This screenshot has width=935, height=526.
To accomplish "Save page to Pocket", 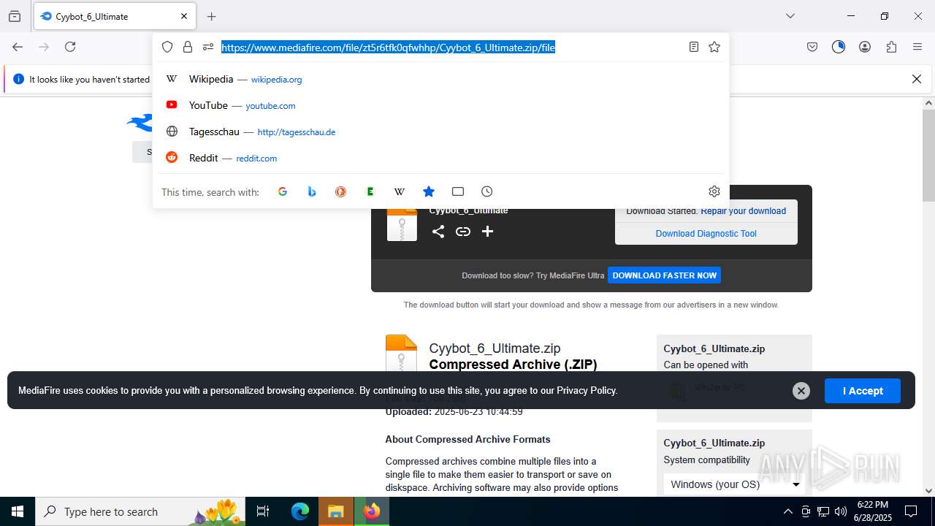I will [x=812, y=47].
